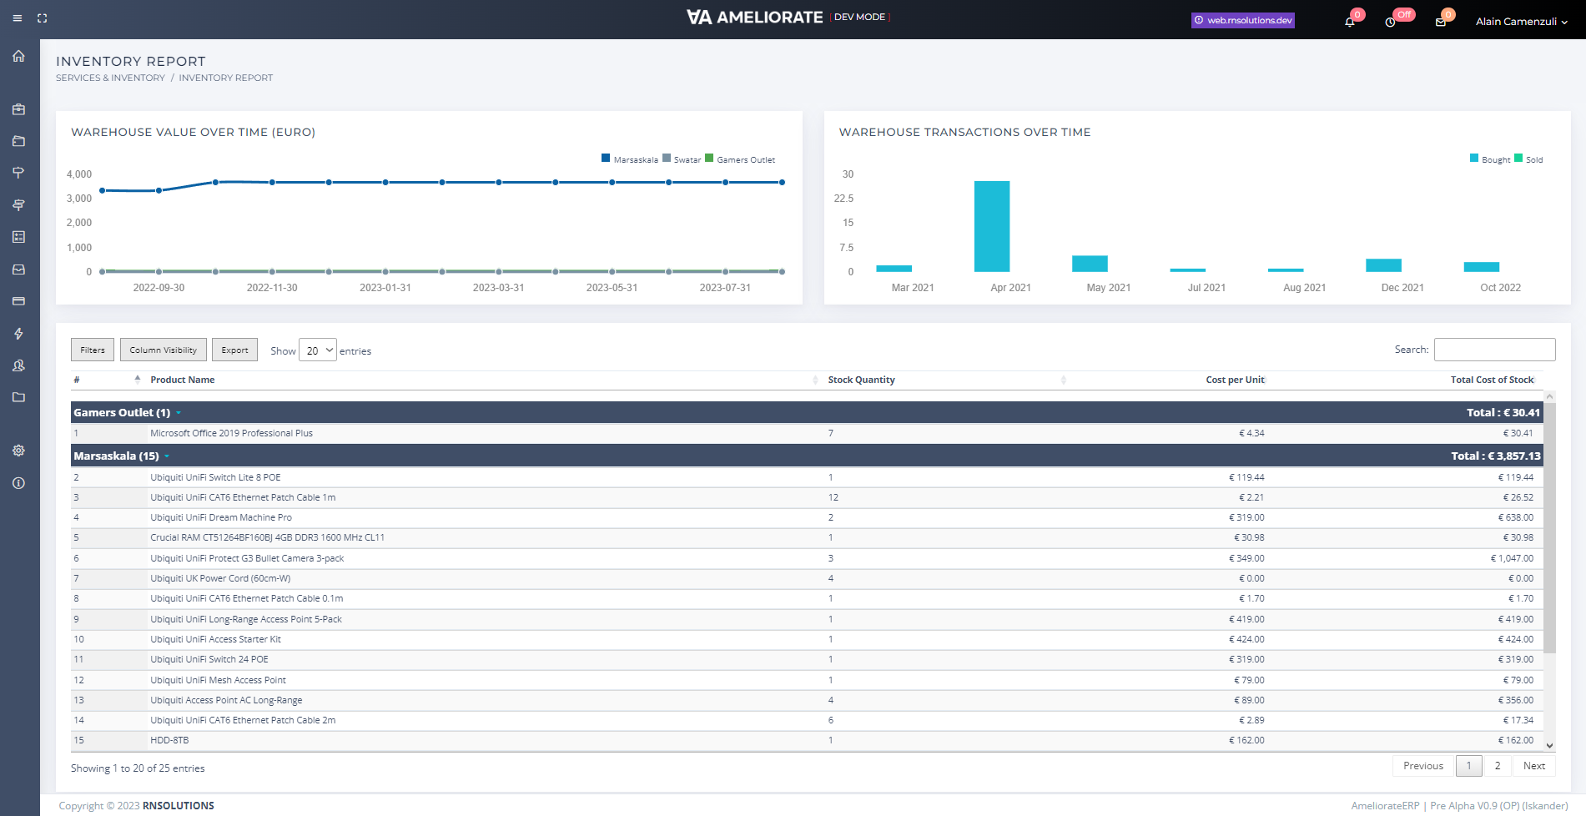The image size is (1586, 816).
Task: Open the calculator sidebar icon
Action: 18,237
